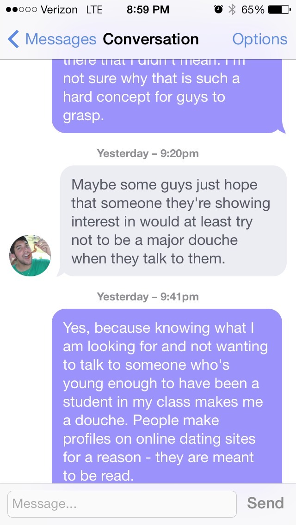Open the Options menu
Image resolution: width=296 pixels, height=525 pixels.
tap(259, 39)
